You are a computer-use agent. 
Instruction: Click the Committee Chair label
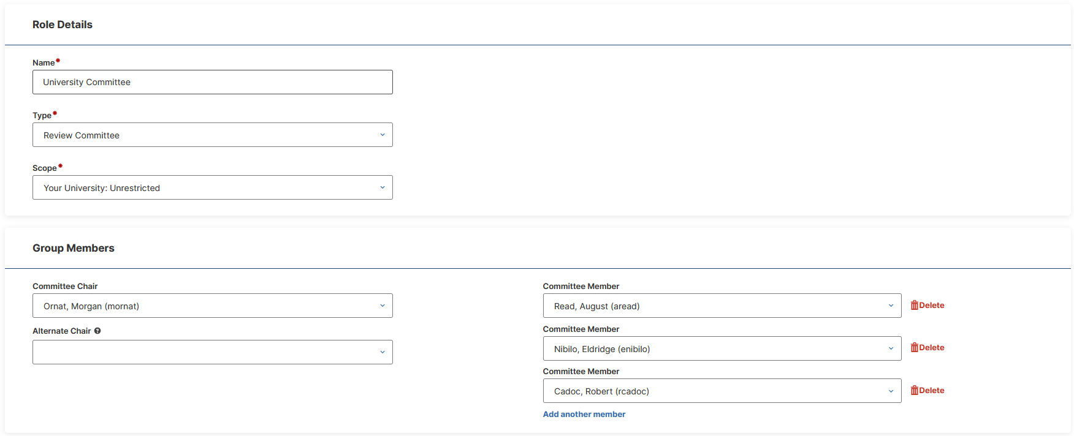point(65,286)
